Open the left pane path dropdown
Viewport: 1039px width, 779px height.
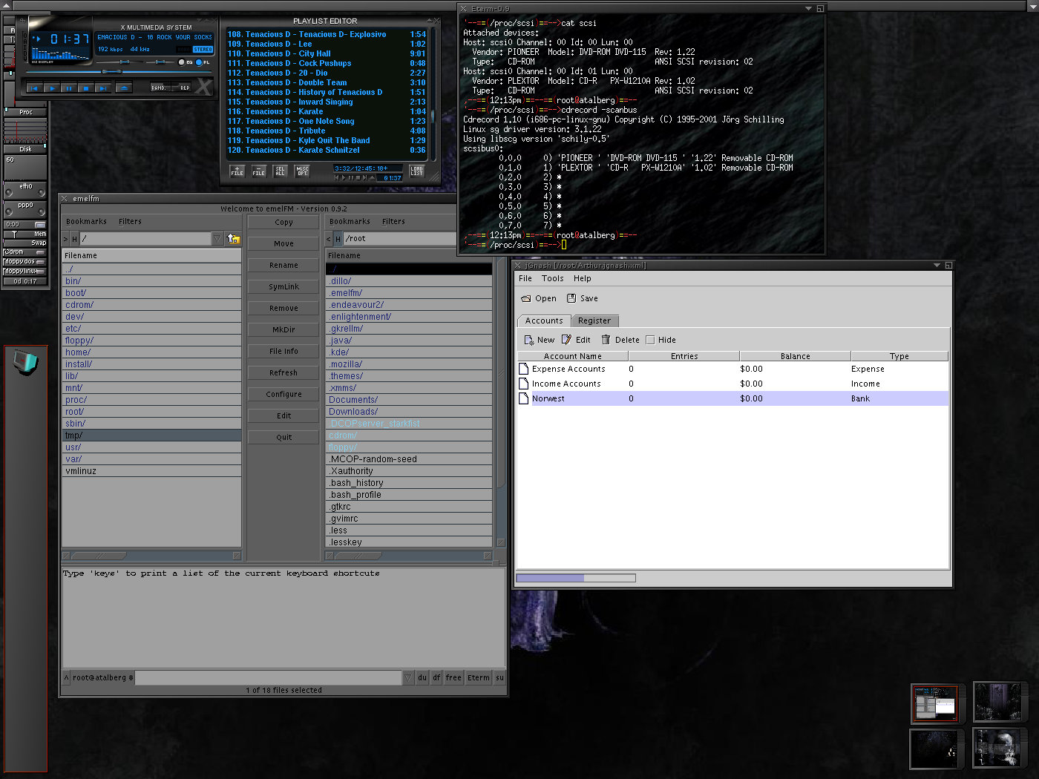click(x=217, y=239)
